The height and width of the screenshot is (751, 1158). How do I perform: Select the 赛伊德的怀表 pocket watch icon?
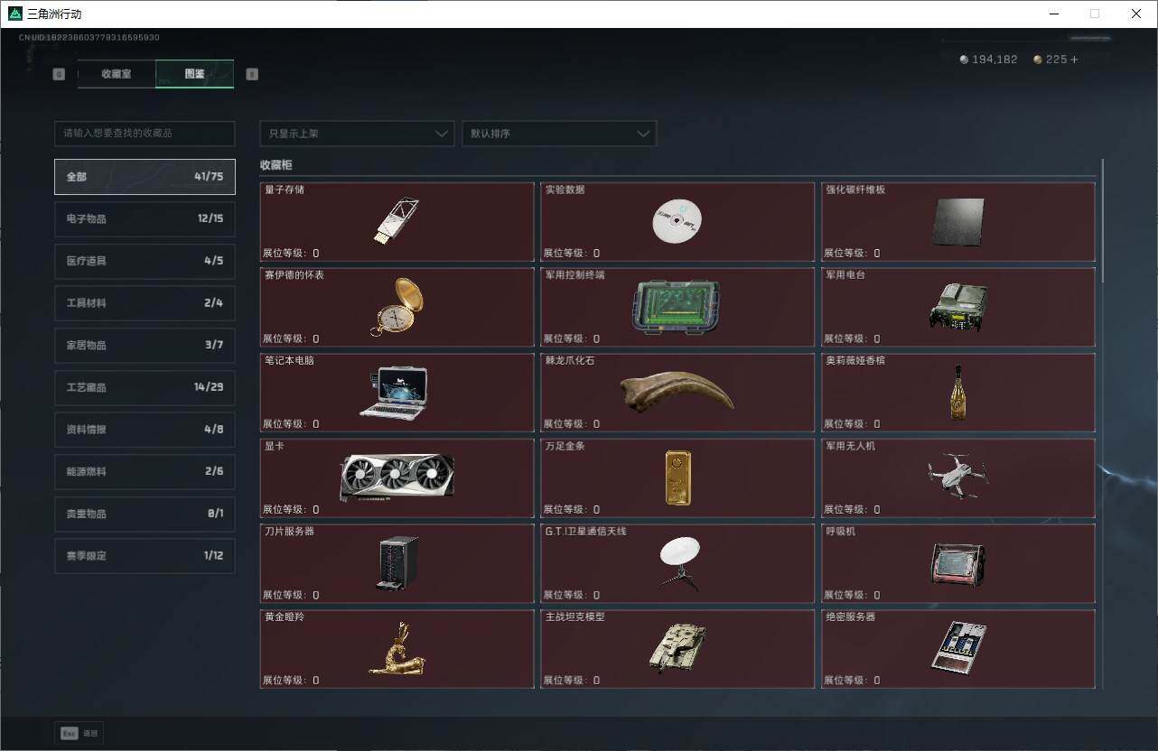point(397,307)
